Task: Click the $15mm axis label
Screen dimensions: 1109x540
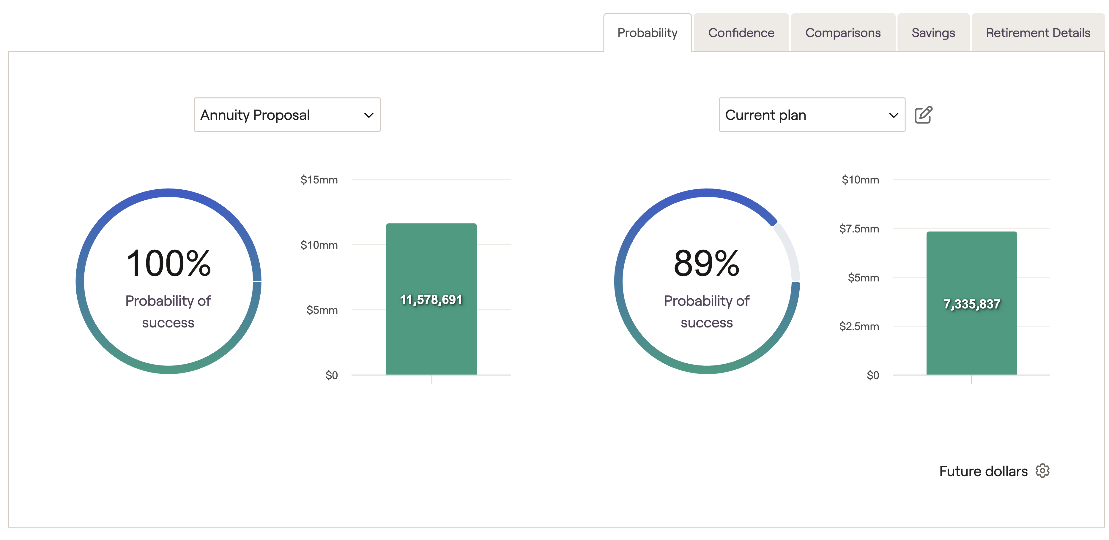Action: coord(319,180)
